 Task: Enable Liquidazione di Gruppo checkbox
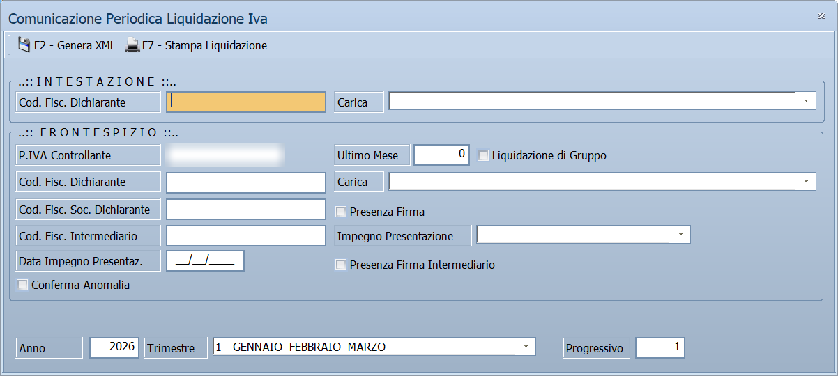click(482, 155)
